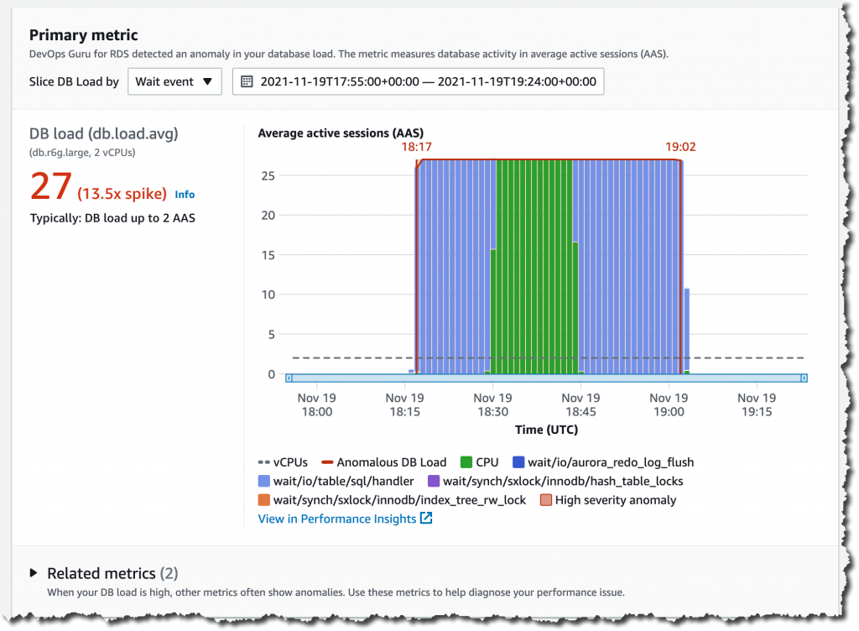Click the Info link next to the spike value
This screenshot has height=631, width=859.
(185, 194)
